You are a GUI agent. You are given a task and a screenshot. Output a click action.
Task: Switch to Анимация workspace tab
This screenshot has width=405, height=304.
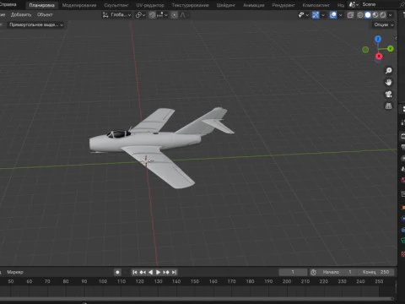[x=253, y=5]
